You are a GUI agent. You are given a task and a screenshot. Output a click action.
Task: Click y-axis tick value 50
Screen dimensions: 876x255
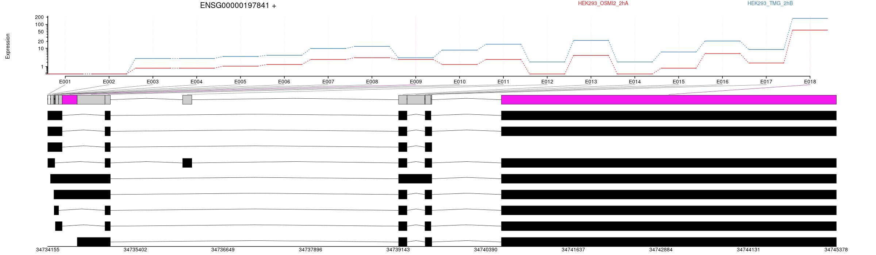click(x=41, y=32)
